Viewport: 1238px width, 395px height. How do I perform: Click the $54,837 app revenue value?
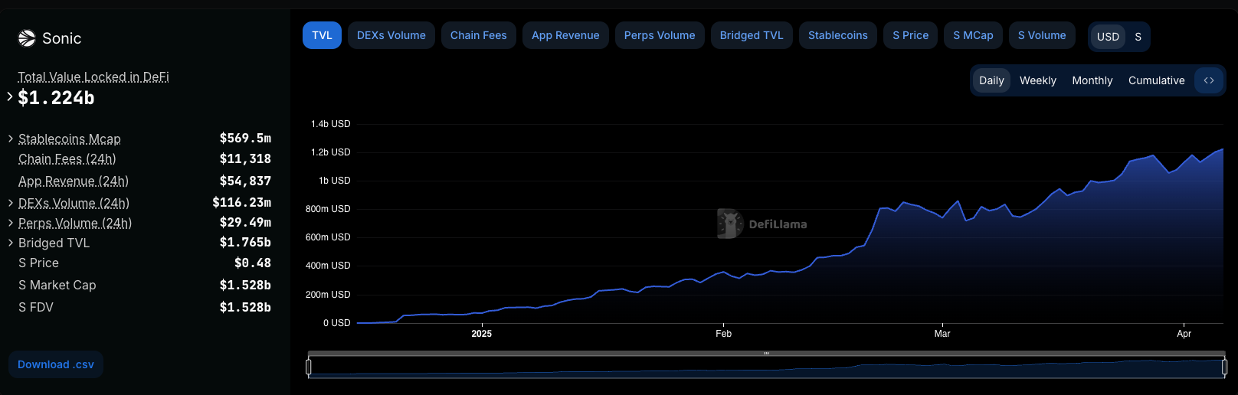245,181
